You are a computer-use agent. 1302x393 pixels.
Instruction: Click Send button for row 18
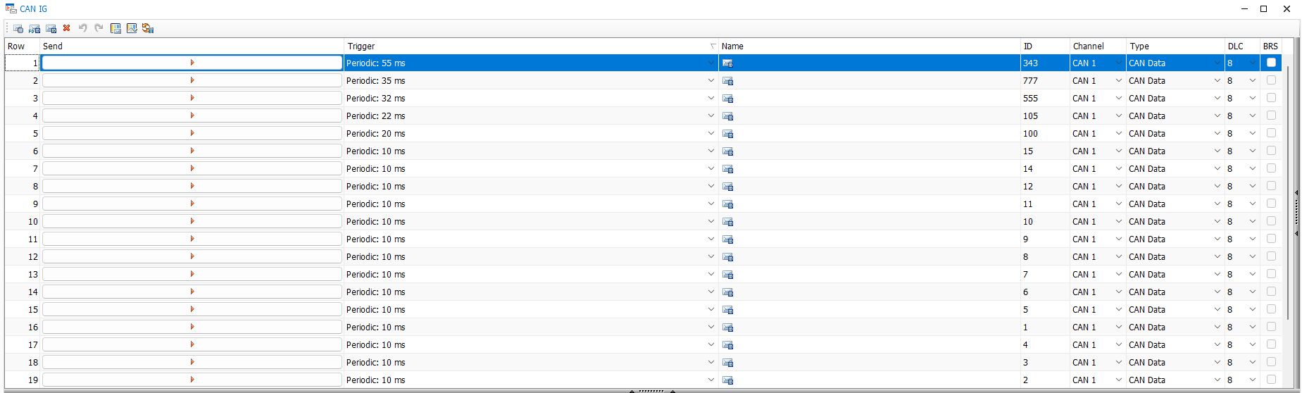click(x=192, y=362)
